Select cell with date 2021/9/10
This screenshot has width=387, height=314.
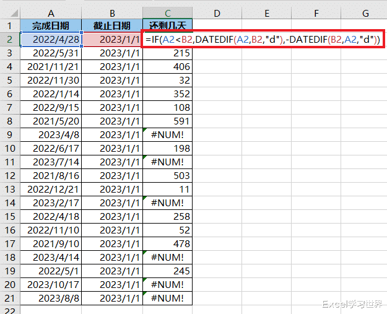point(51,243)
